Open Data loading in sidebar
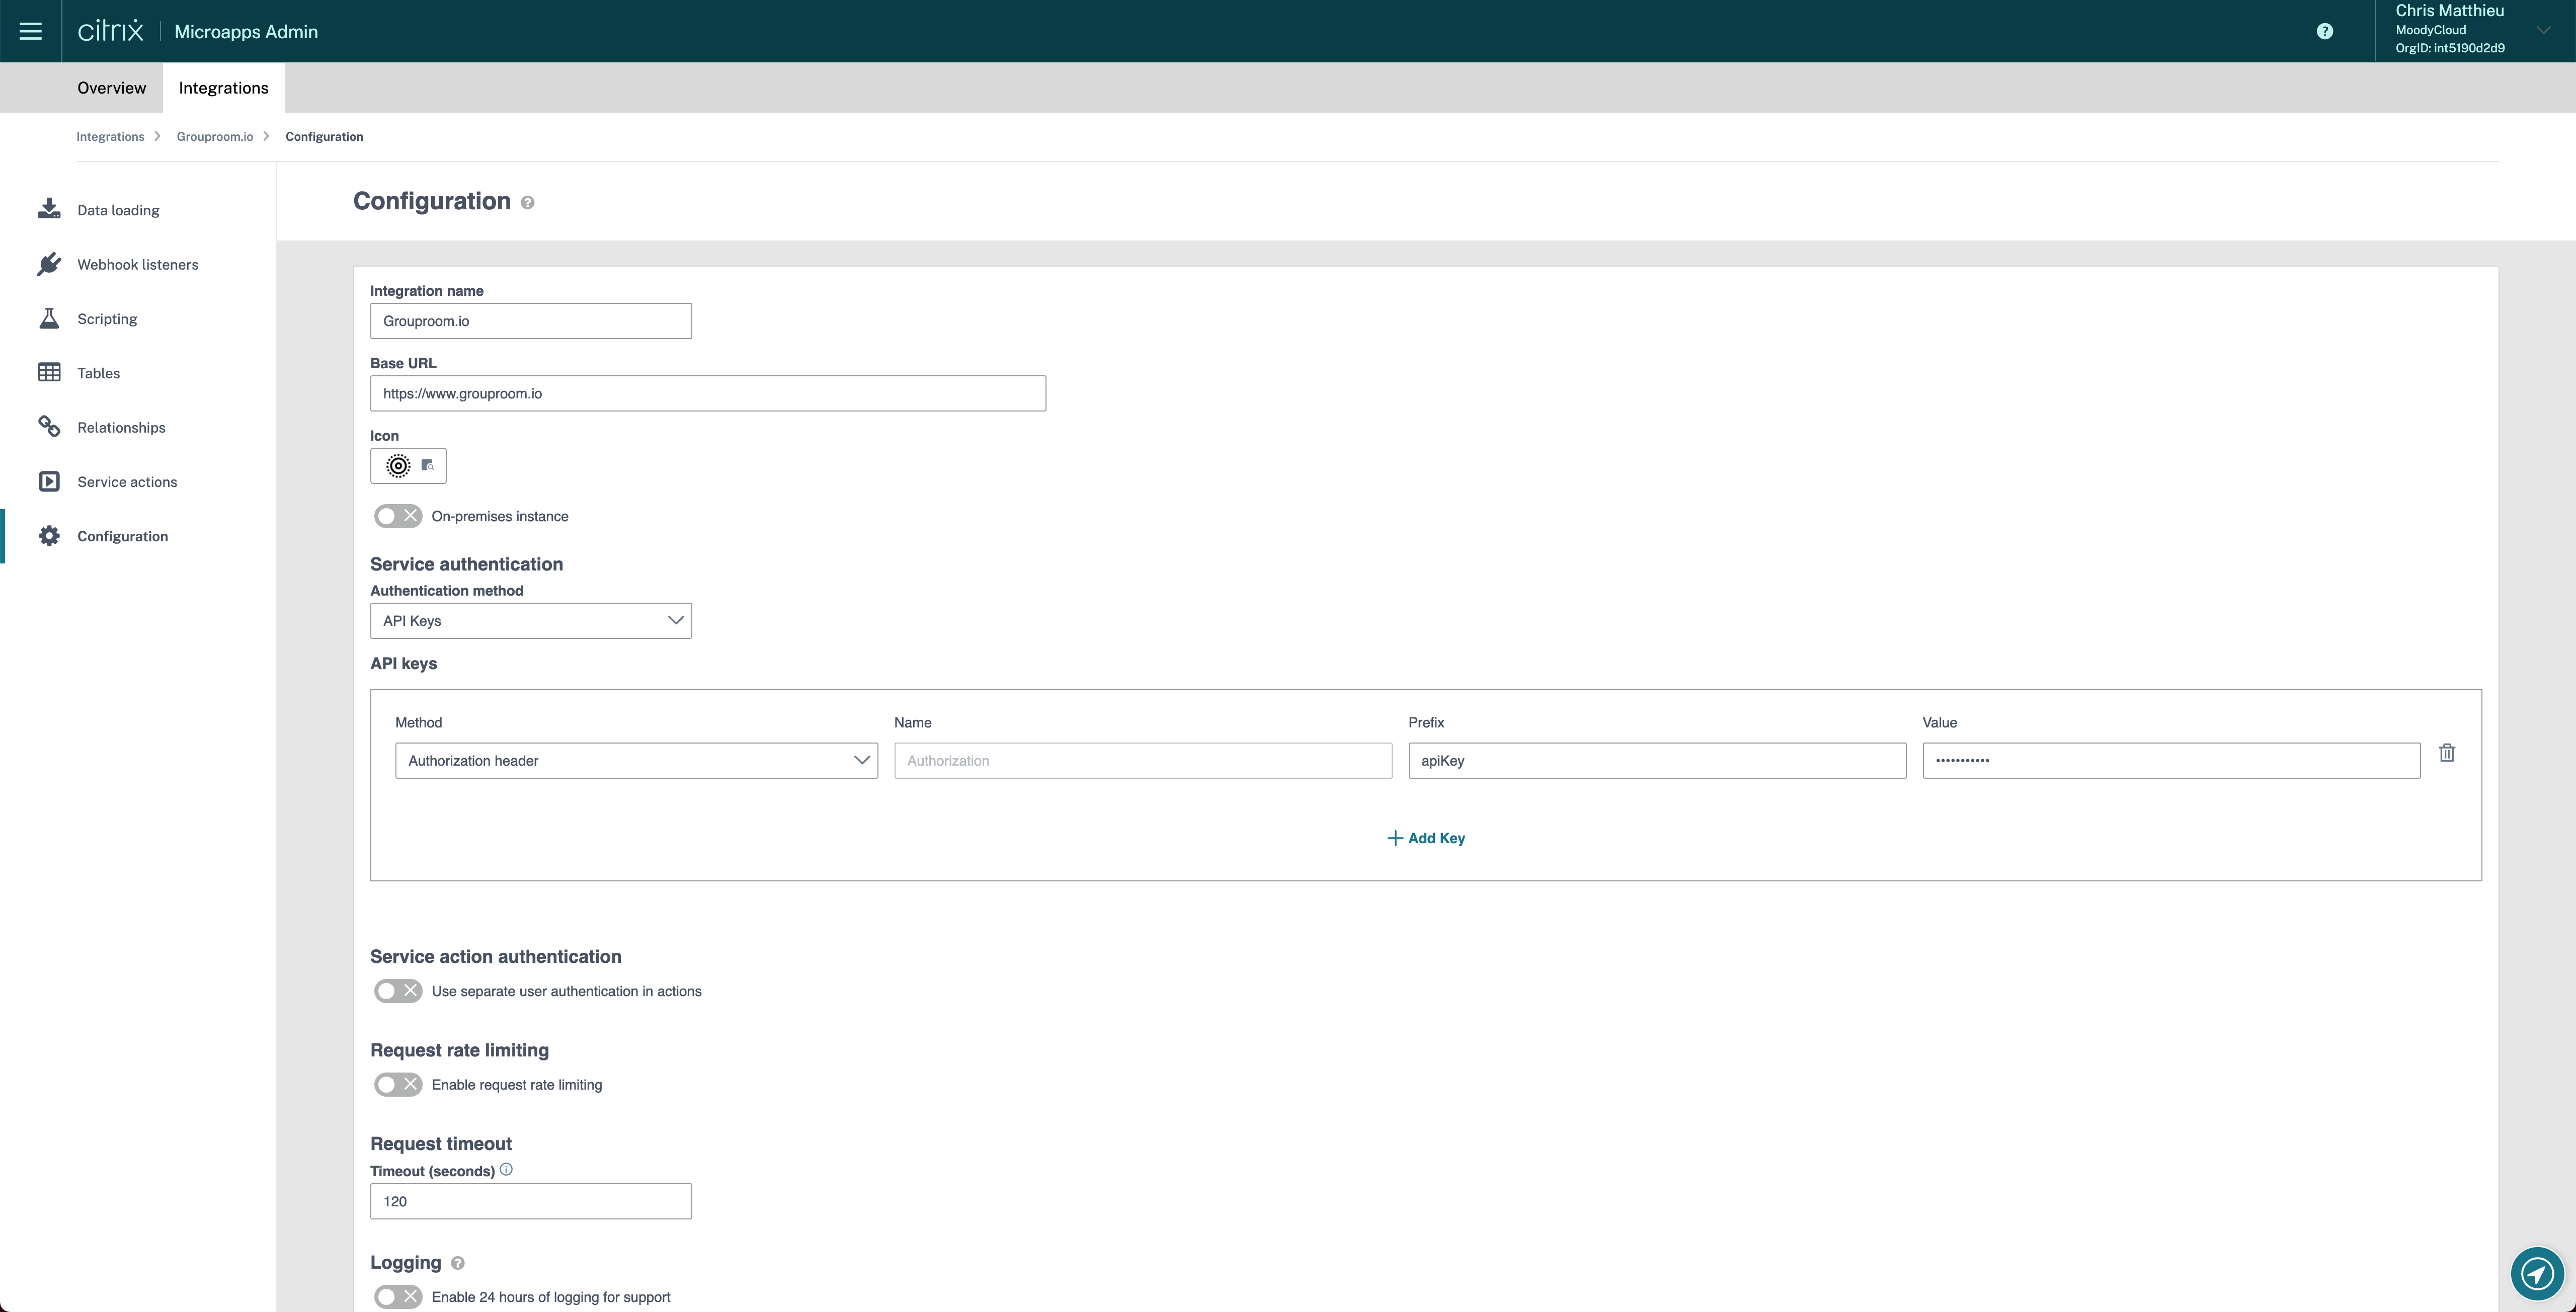 coord(119,210)
